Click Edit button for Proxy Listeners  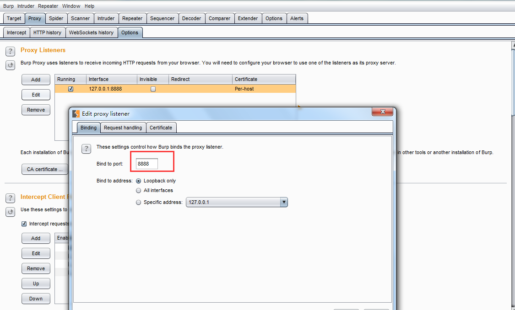click(36, 95)
